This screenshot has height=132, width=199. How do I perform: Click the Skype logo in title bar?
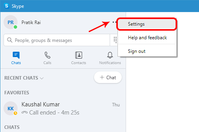tap(6, 6)
